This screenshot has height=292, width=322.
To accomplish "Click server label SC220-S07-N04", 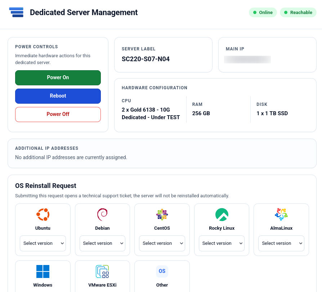I will pos(146,59).
